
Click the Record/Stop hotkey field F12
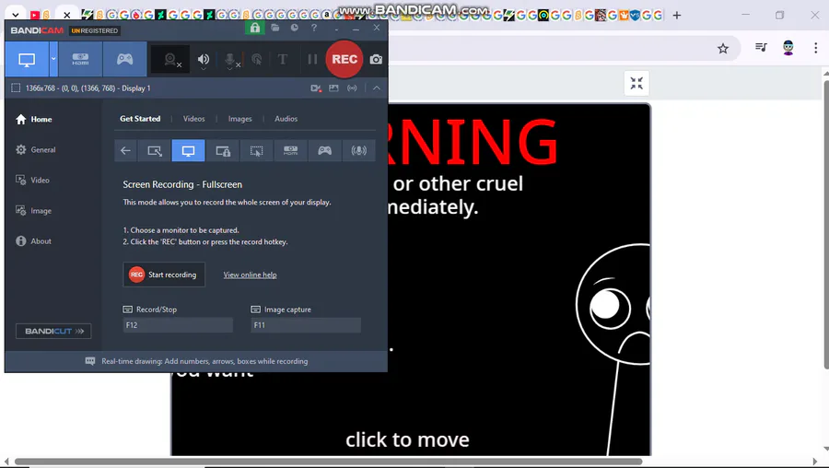(178, 325)
